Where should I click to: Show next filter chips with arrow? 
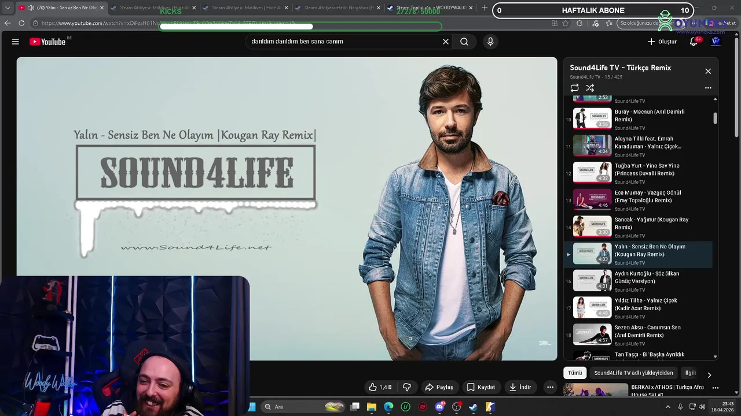point(709,375)
